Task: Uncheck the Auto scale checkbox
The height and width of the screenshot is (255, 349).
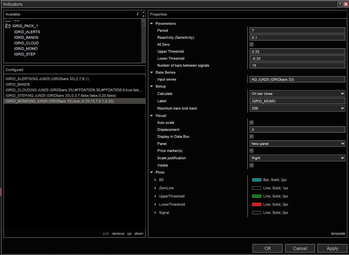Action: tap(251, 123)
